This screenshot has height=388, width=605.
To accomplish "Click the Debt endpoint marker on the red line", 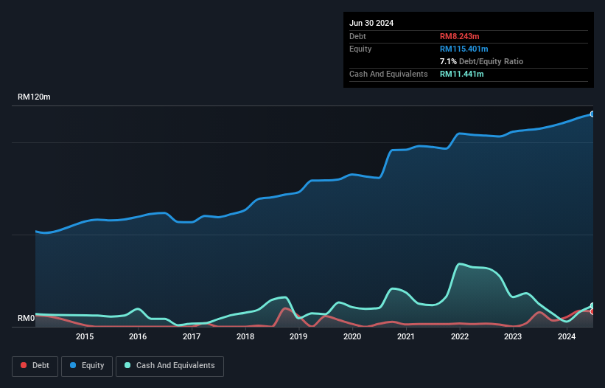I will coord(592,311).
